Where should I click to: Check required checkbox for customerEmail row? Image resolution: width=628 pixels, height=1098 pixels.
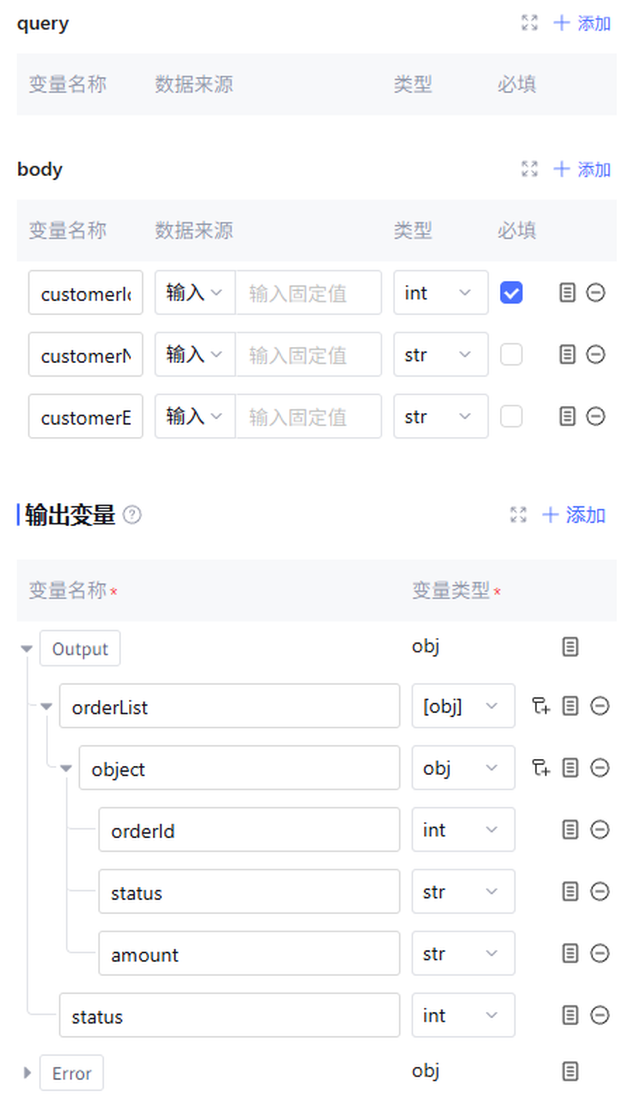tap(511, 417)
